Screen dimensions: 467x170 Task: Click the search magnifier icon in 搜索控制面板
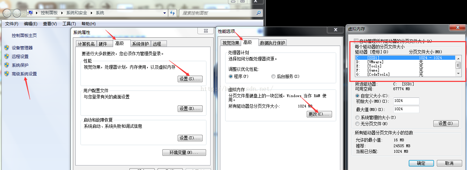tap(258, 13)
